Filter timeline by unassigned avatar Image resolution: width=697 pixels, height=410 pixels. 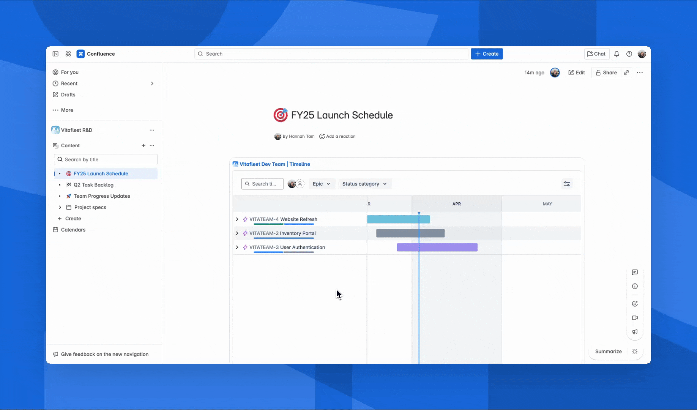tap(300, 184)
